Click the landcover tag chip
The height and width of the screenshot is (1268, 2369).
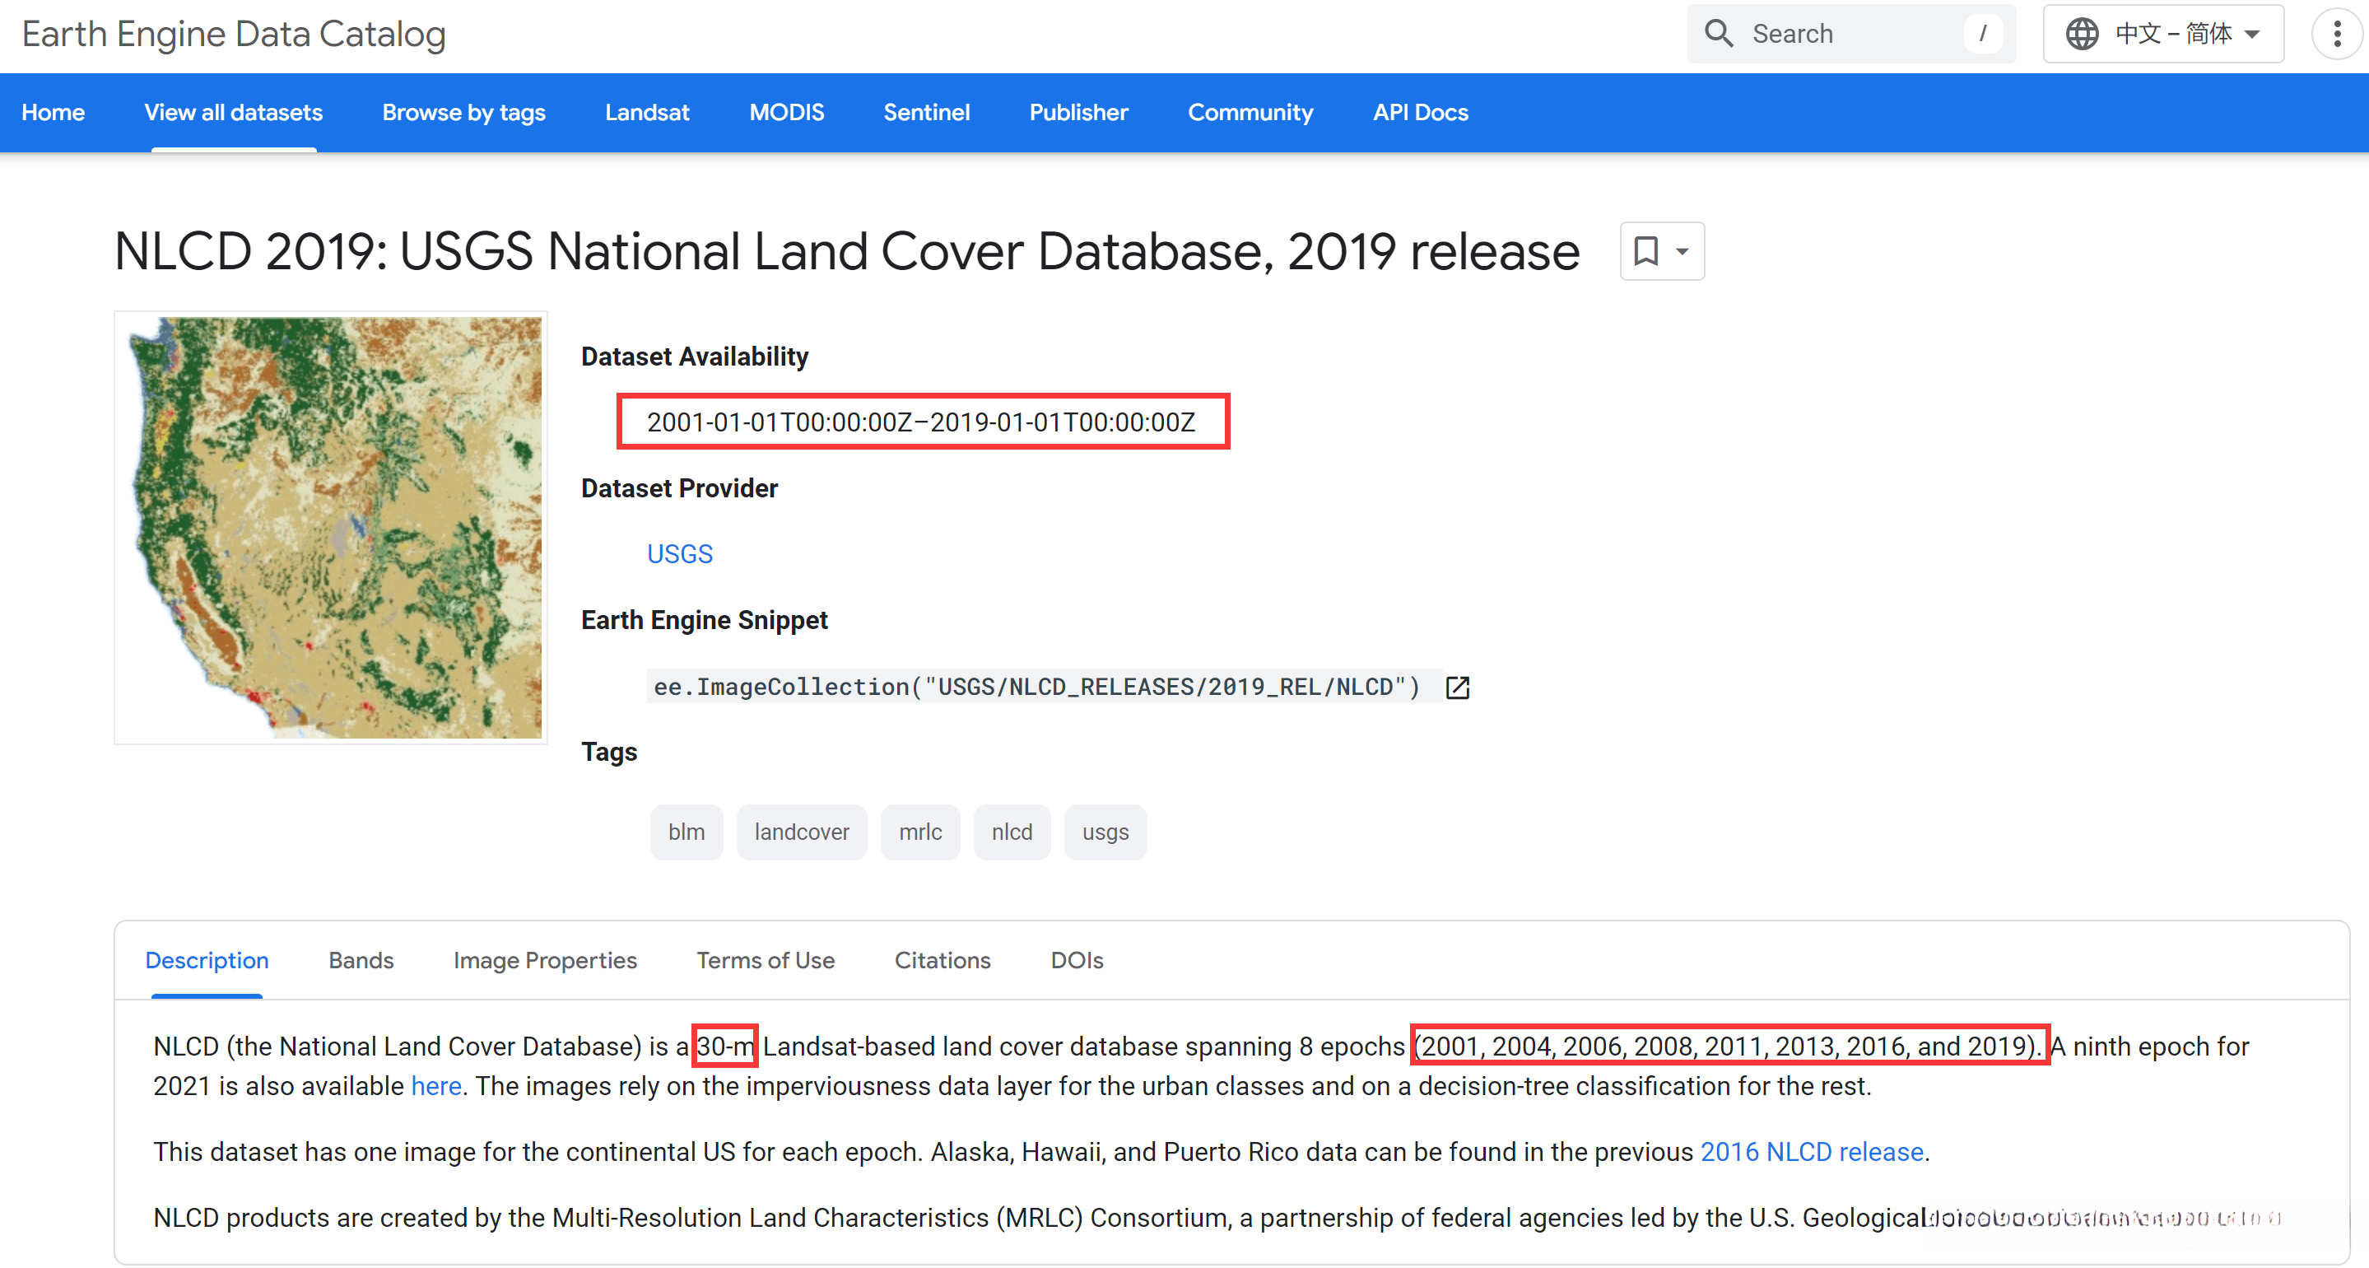click(x=801, y=832)
